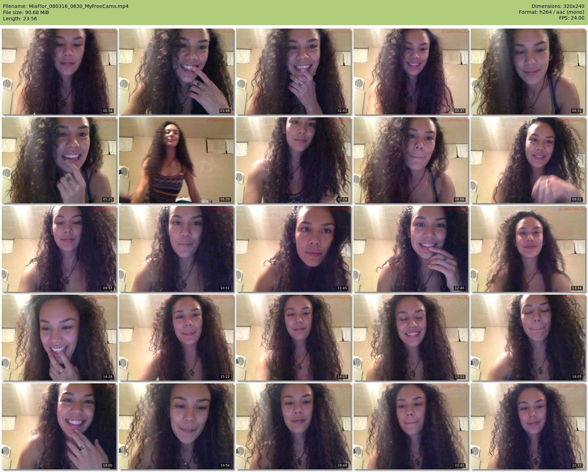Select the thumbnail stamped 01:48
This screenshot has height=472, width=588.
click(x=176, y=72)
